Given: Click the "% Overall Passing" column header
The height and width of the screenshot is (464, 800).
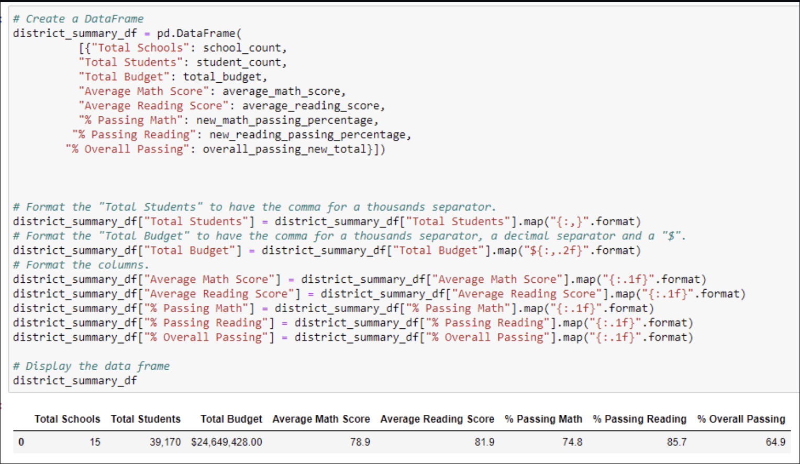Looking at the screenshot, I should (740, 419).
